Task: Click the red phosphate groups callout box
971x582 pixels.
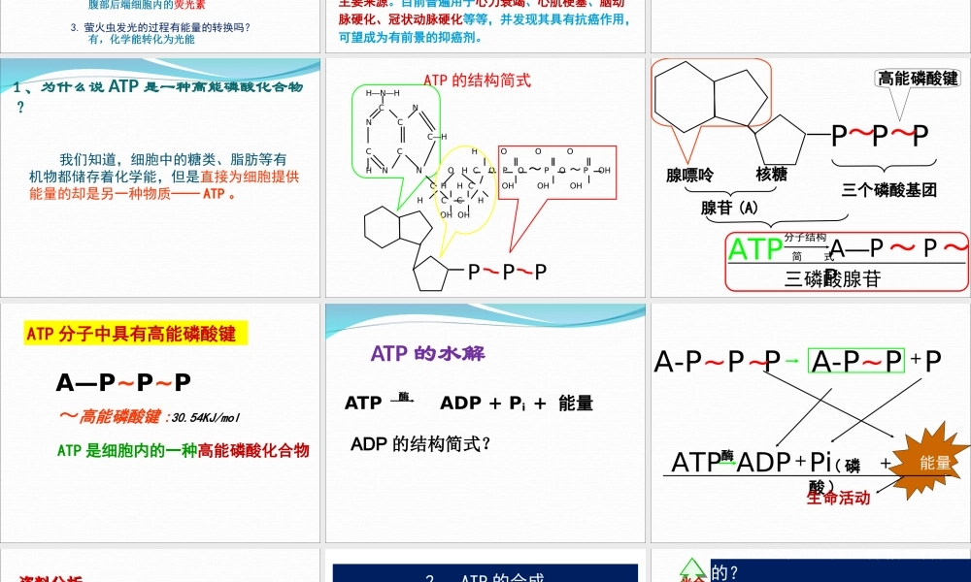Action: tap(557, 173)
